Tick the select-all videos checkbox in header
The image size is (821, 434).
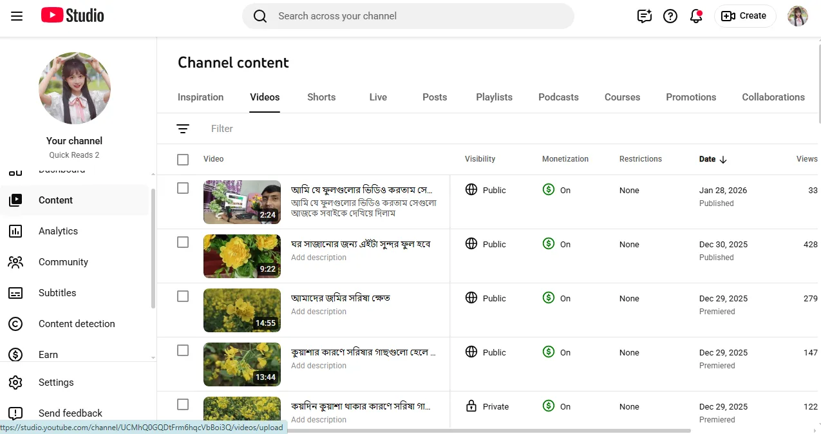coord(183,160)
